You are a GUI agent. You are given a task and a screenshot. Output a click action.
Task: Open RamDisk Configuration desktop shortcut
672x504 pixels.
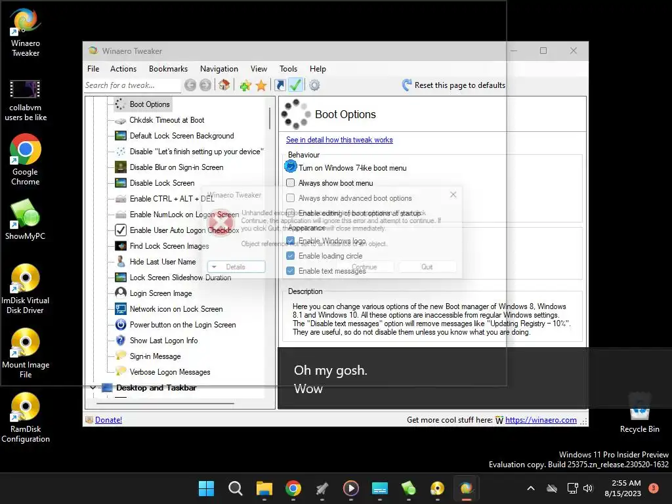point(26,417)
